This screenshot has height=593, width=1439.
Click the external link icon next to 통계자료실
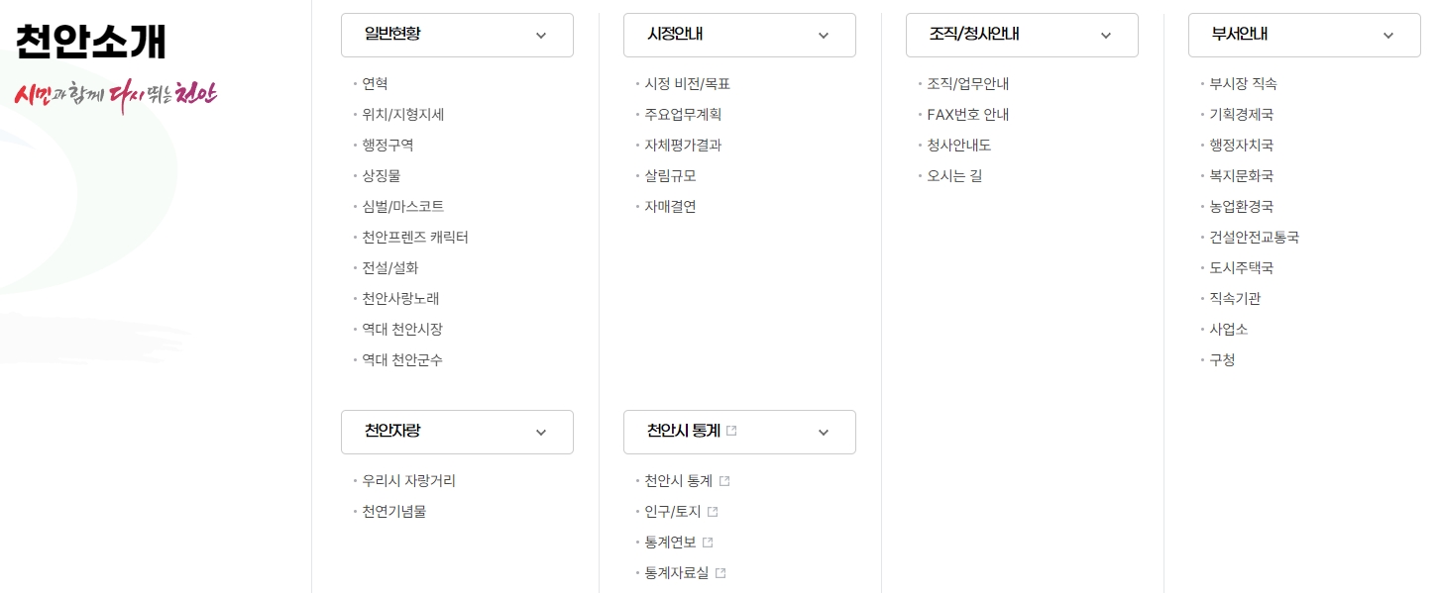[x=720, y=572]
